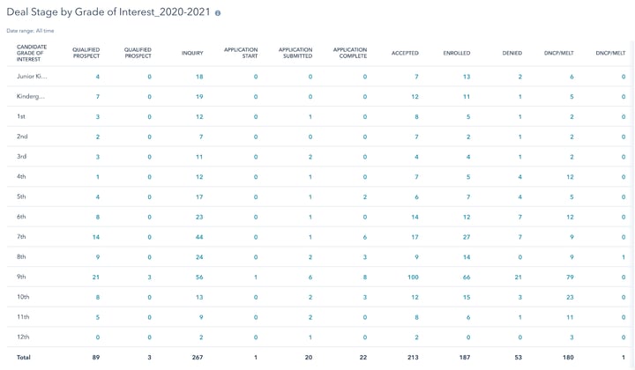The height and width of the screenshot is (370, 635).
Task: Click Total Enrolled value 187
Action: click(465, 358)
